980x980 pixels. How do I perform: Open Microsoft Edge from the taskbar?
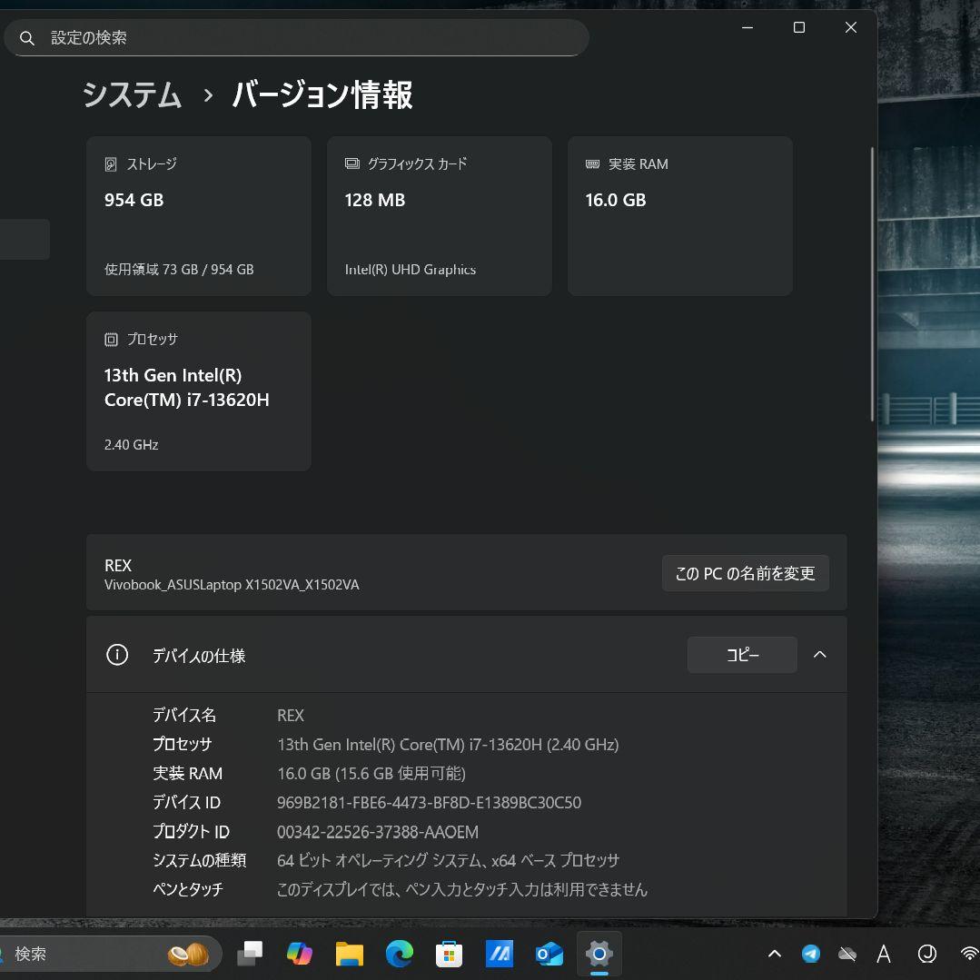(399, 954)
